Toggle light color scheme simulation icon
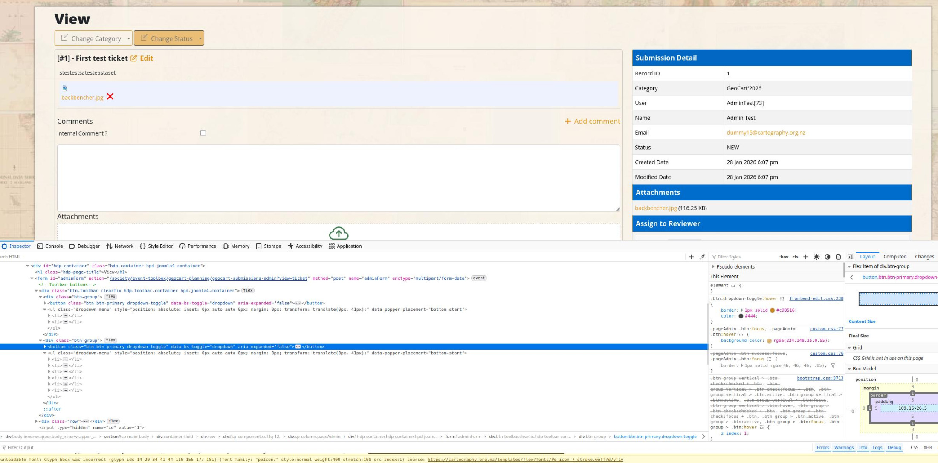 [816, 257]
